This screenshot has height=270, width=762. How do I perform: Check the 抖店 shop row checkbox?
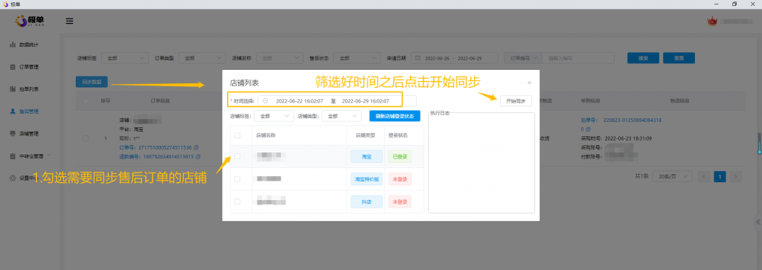click(x=237, y=202)
